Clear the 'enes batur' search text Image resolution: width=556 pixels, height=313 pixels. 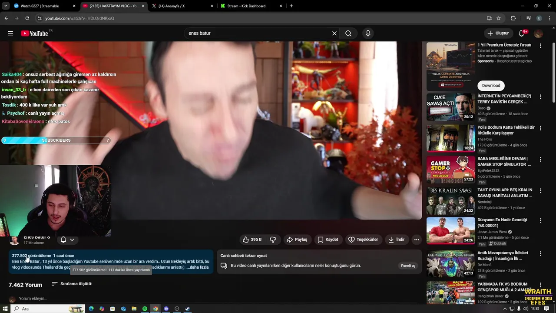[x=334, y=33]
